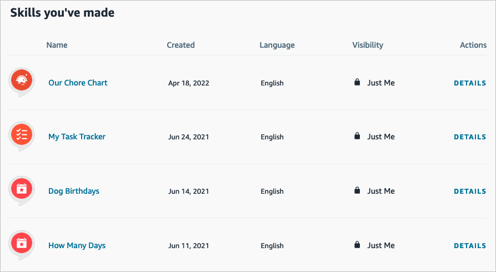Viewport: 496px width, 272px height.
Task: Click the Dog Birthdays calendar icon
Action: tap(22, 189)
